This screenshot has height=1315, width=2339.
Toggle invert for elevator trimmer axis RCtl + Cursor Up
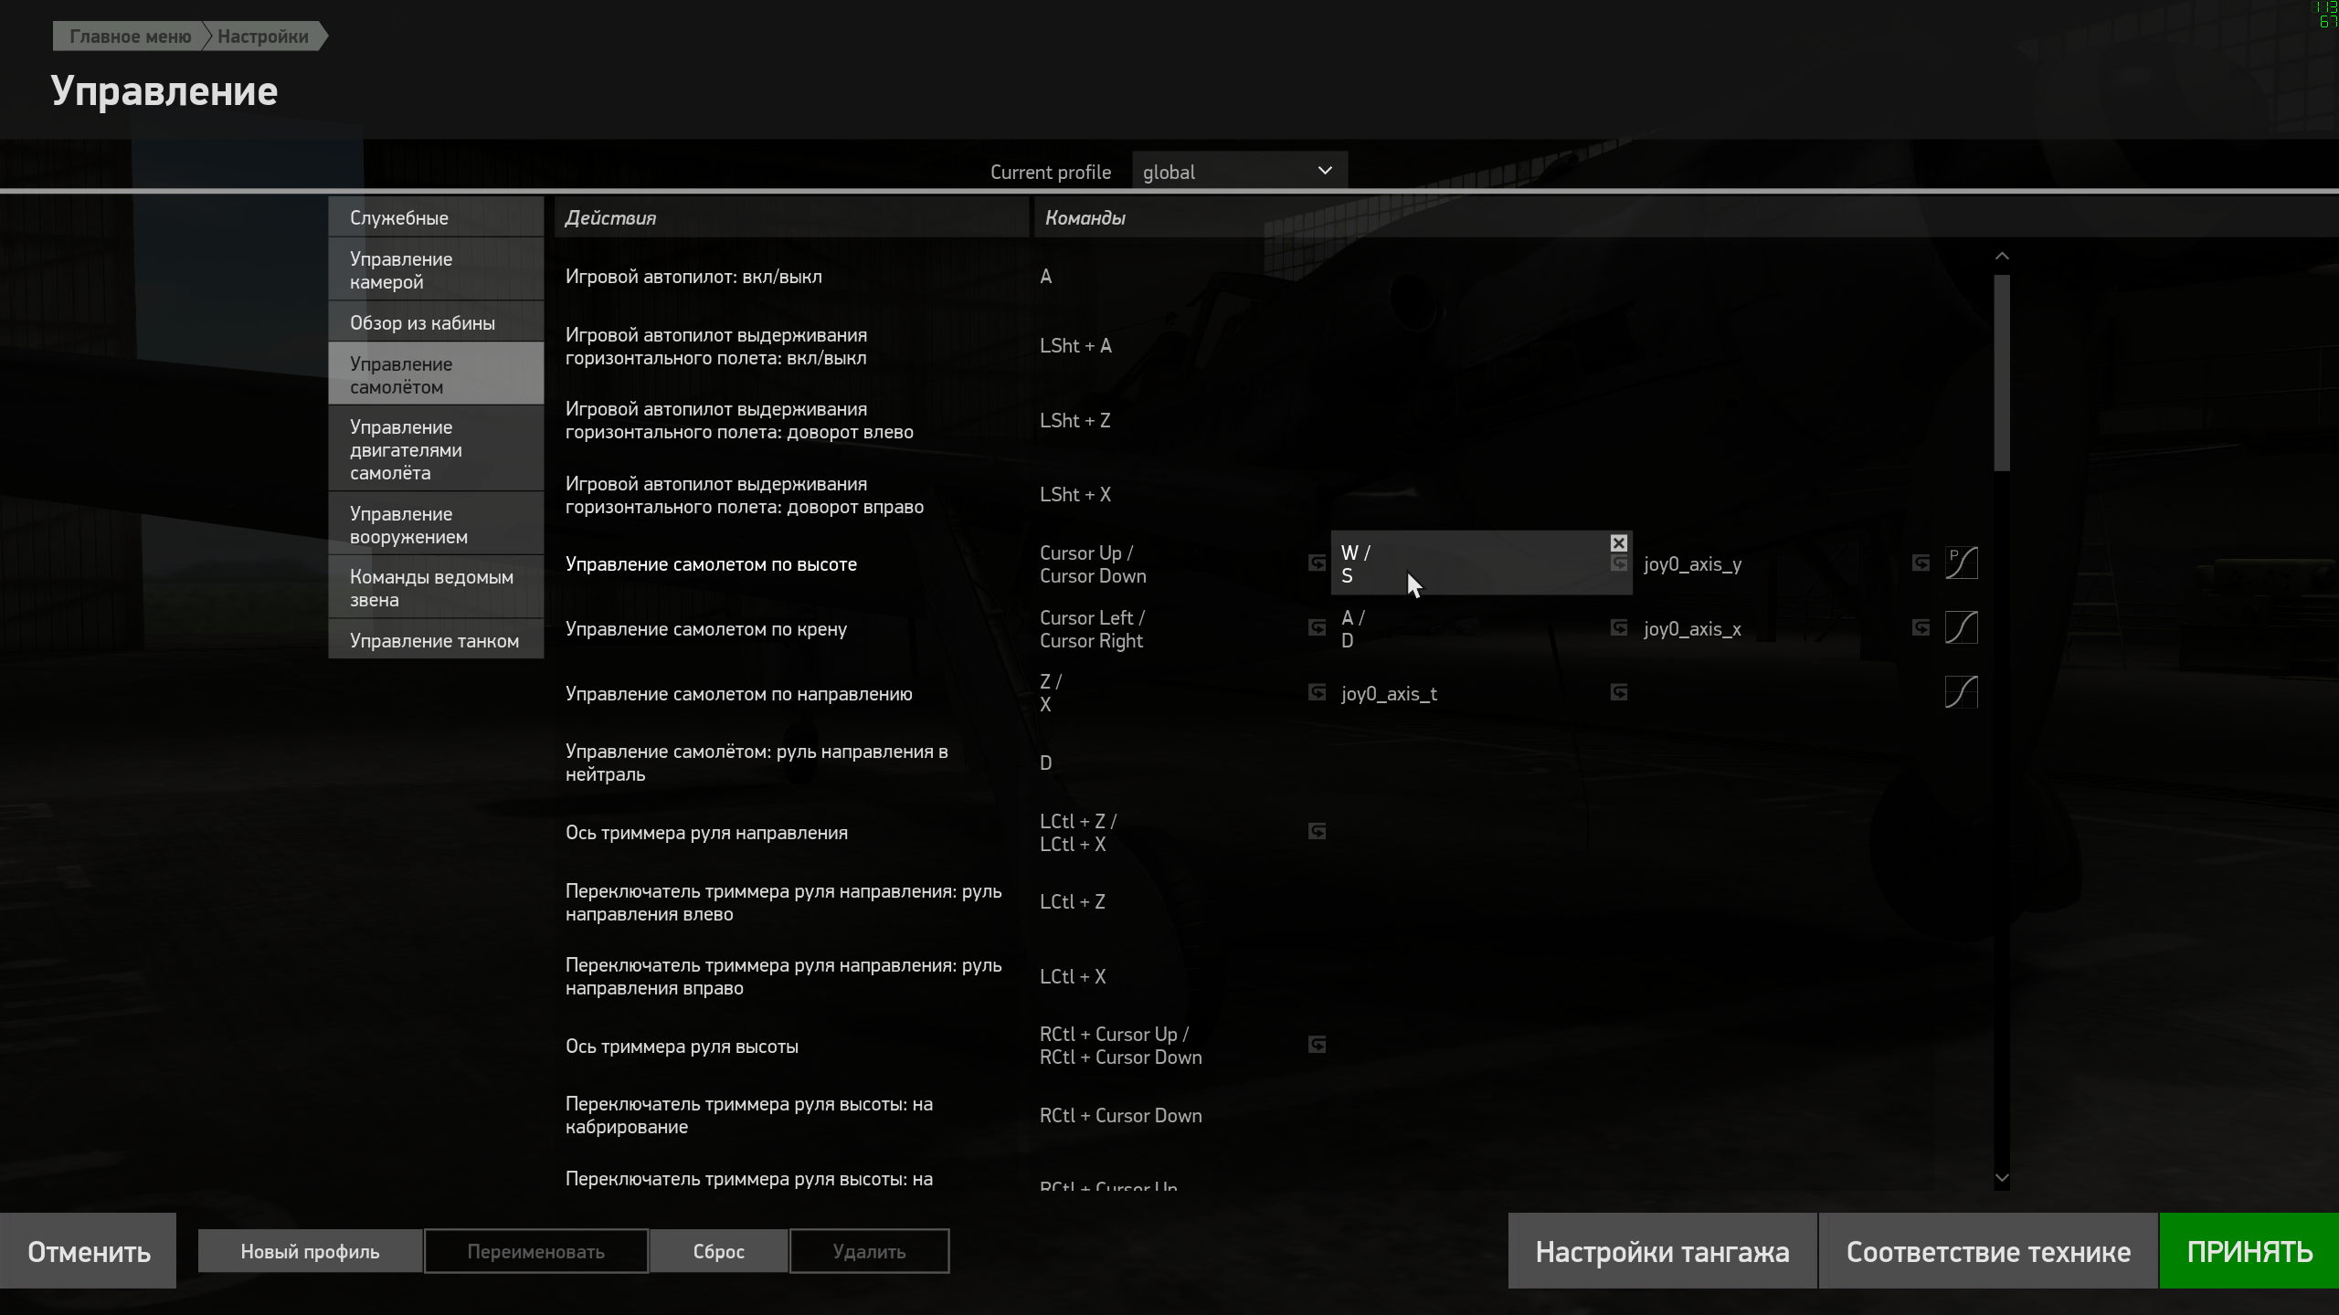[x=1317, y=1045]
